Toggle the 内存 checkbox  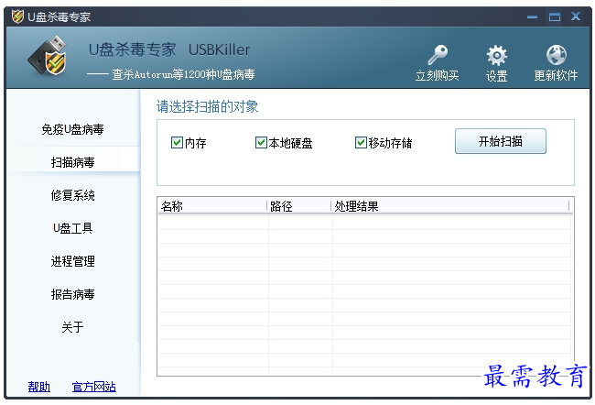177,142
